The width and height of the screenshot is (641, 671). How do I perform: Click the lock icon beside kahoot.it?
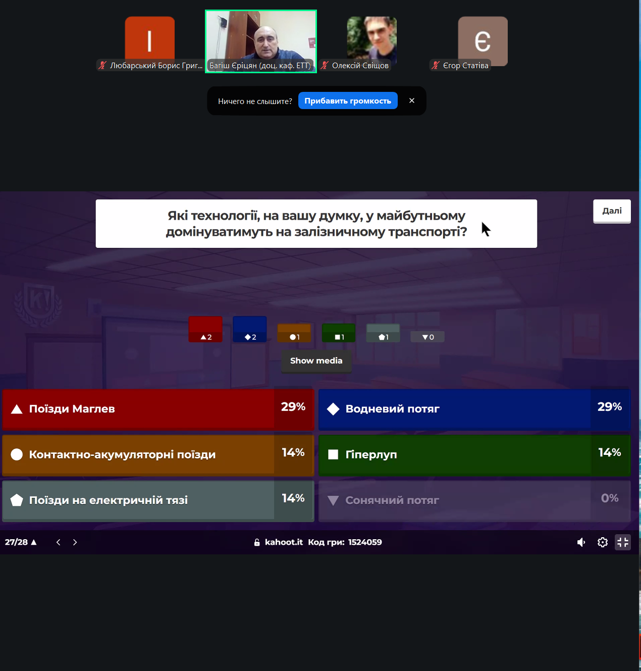[x=257, y=542]
